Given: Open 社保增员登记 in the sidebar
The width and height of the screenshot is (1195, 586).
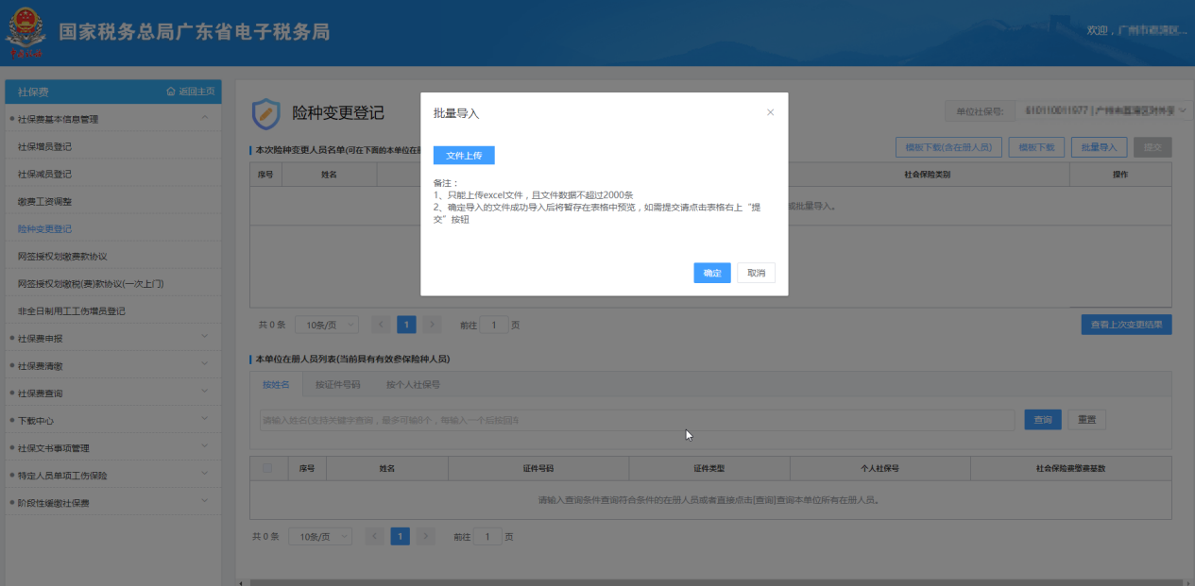Looking at the screenshot, I should click(44, 146).
